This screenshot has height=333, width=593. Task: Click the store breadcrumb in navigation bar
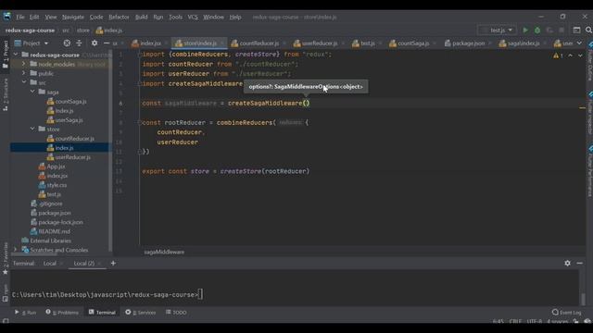coord(82,31)
